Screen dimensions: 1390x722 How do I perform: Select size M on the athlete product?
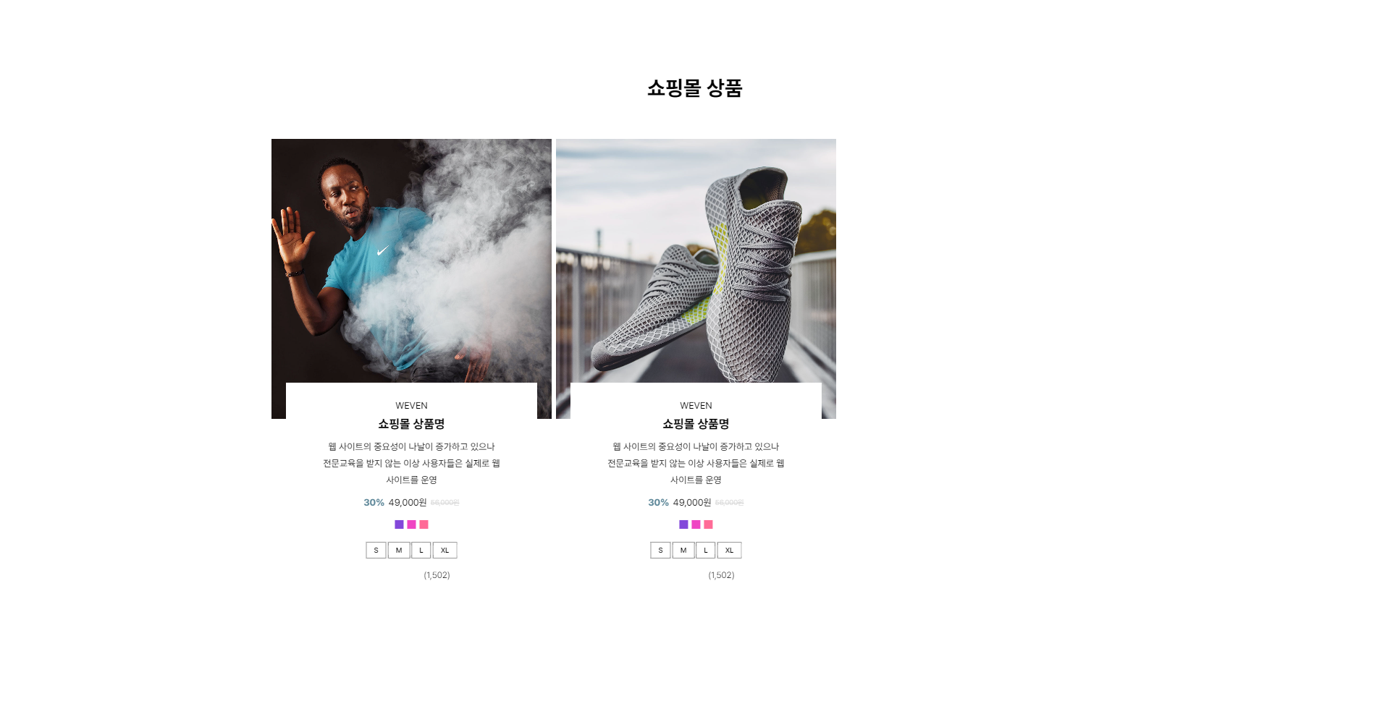399,551
